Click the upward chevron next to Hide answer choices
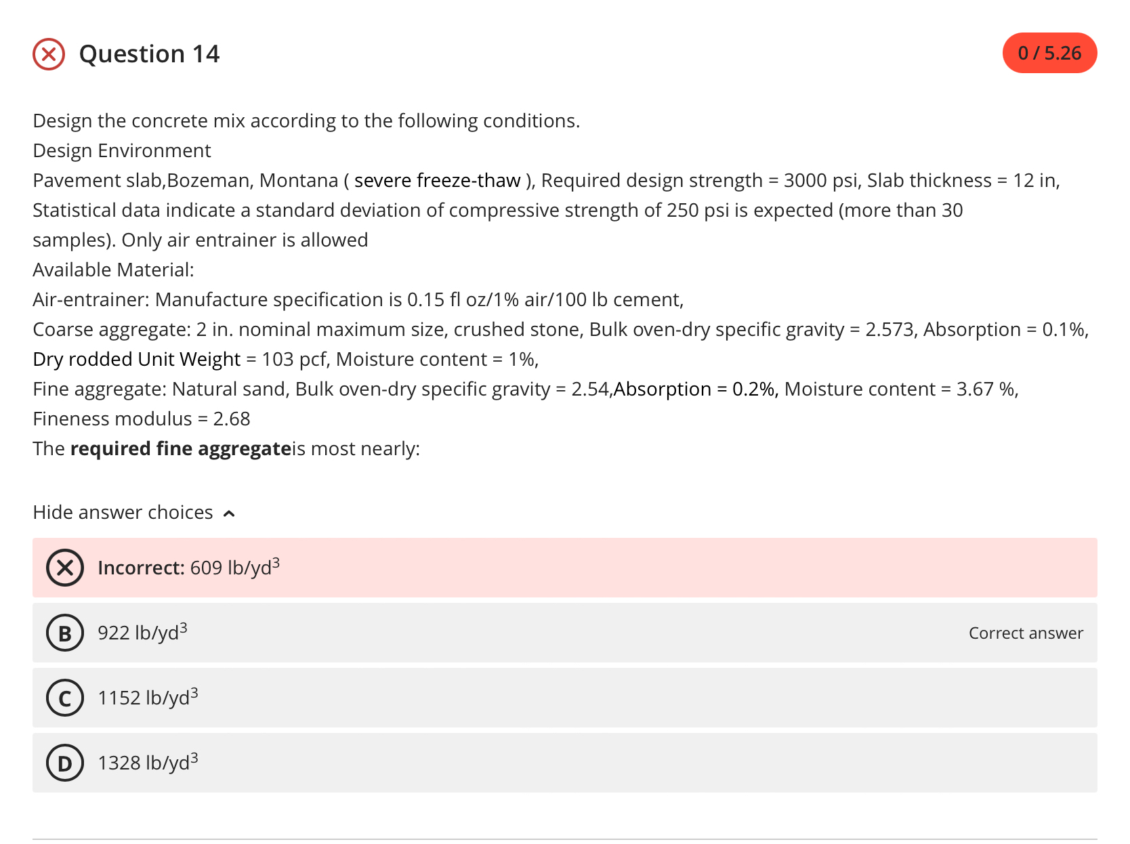 click(x=229, y=513)
